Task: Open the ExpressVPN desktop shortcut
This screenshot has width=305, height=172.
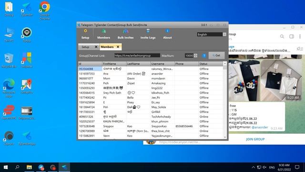Action: (x=9, y=112)
